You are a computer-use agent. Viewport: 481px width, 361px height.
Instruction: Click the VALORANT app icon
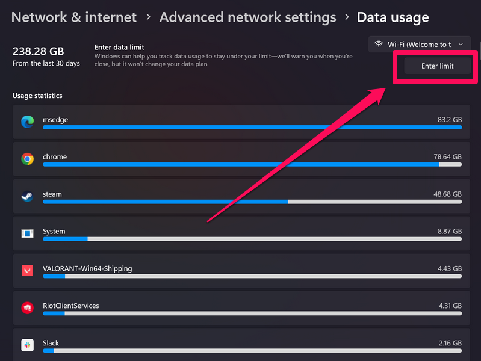point(27,271)
